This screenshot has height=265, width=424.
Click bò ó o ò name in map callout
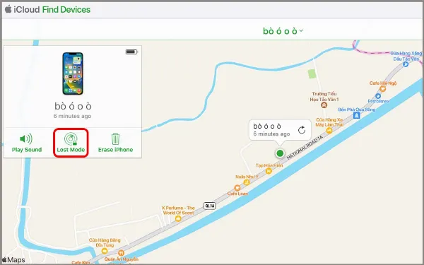click(267, 126)
